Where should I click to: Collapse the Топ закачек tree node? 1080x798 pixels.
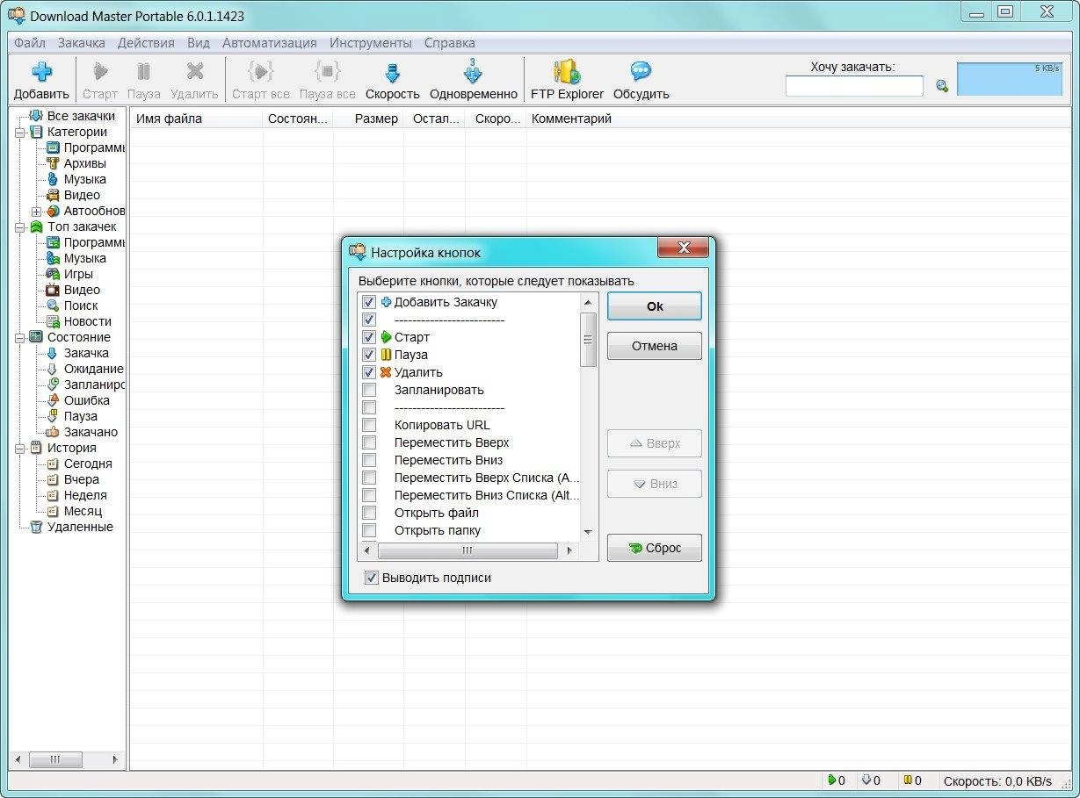[x=19, y=227]
